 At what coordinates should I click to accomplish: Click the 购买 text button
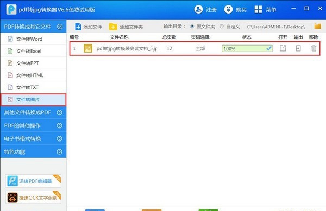(x=241, y=10)
